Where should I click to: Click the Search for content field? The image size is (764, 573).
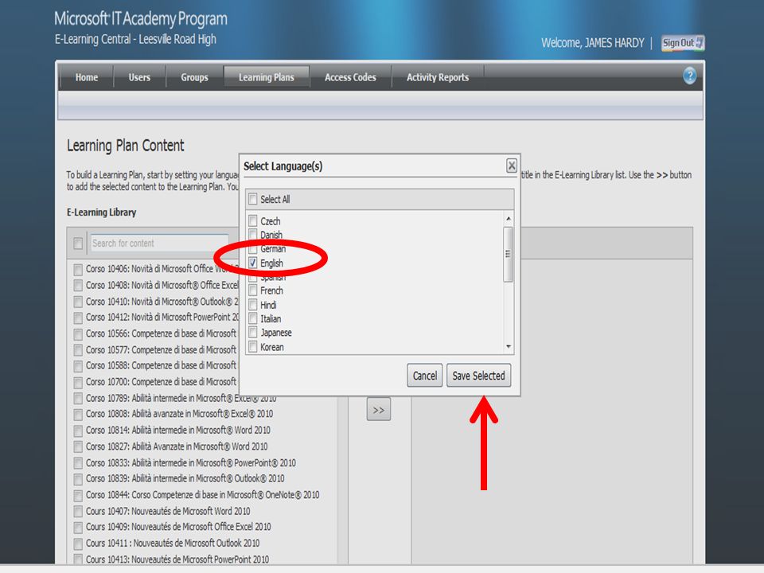pos(159,244)
